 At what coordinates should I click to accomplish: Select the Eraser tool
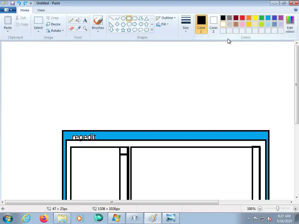tap(71, 28)
